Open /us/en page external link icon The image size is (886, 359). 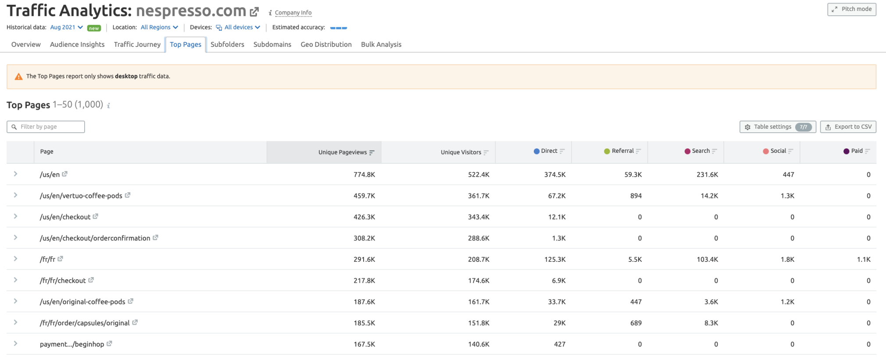click(64, 174)
